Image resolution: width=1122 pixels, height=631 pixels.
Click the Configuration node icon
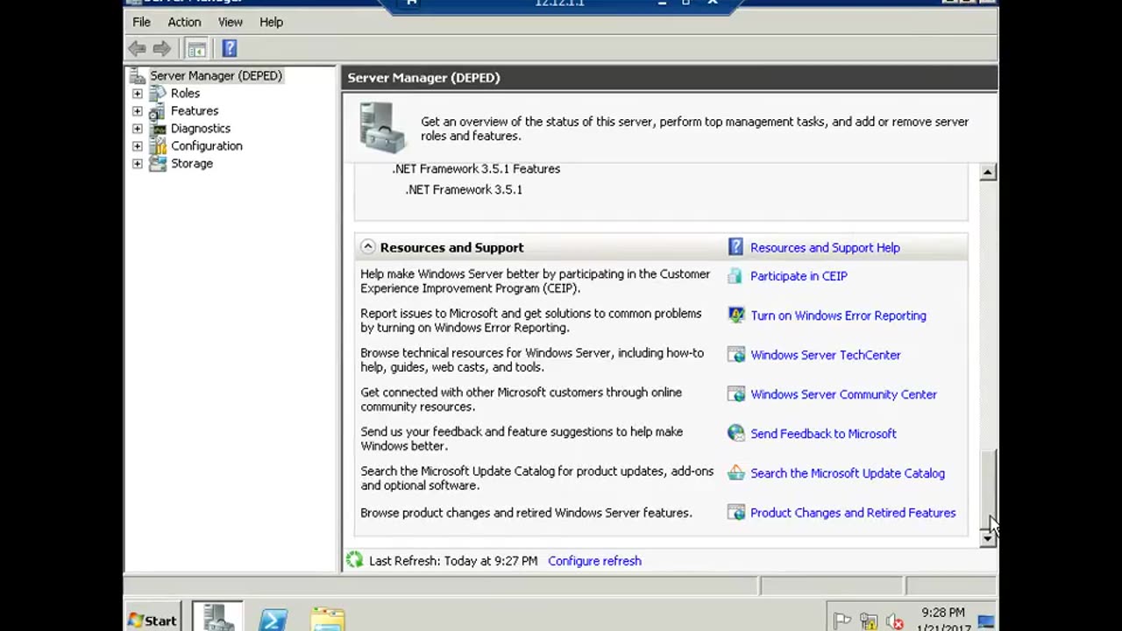pyautogui.click(x=158, y=146)
